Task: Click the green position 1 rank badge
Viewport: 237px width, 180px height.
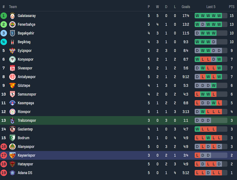Action: coord(4,16)
